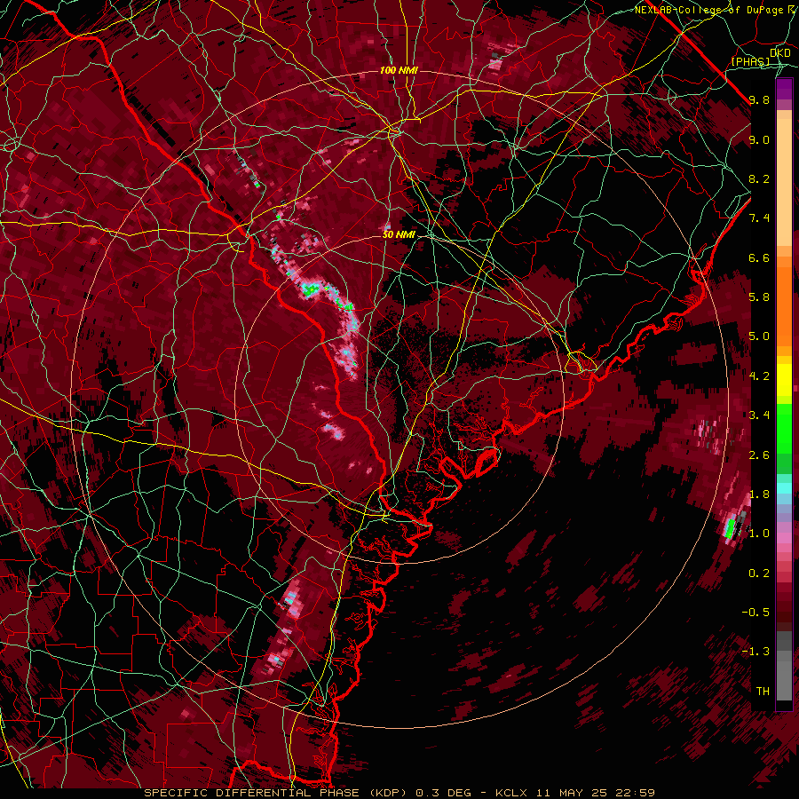Click the 4.2 scale value
The height and width of the screenshot is (799, 799).
pyautogui.click(x=759, y=376)
